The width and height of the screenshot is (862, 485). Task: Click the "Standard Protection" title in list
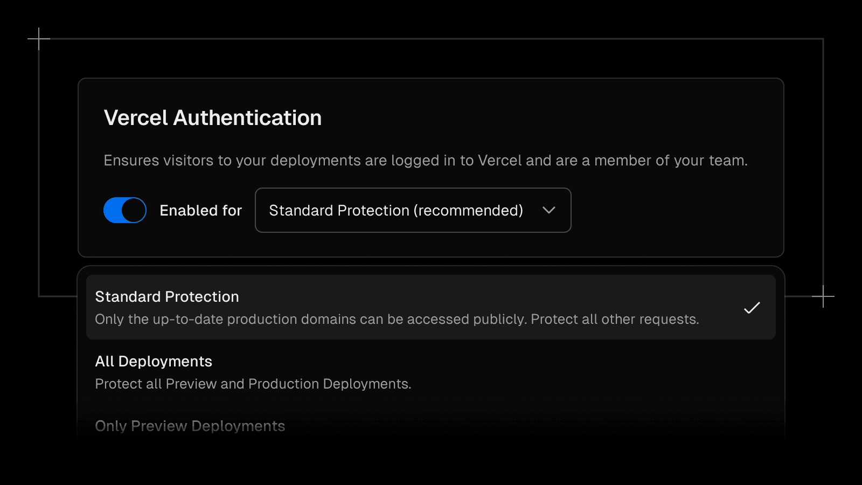pyautogui.click(x=166, y=296)
